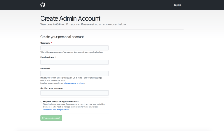Click the Help me set up an organization next label

coord(61,102)
